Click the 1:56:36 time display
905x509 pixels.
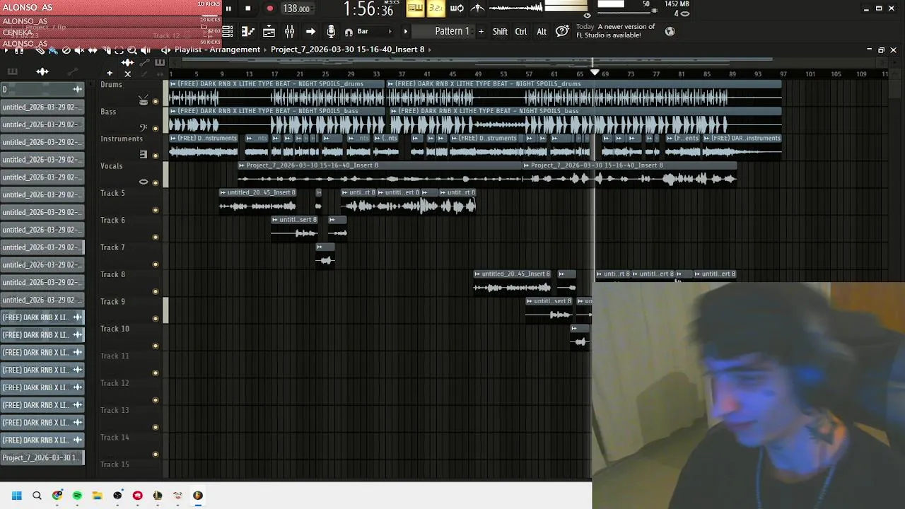[368, 9]
